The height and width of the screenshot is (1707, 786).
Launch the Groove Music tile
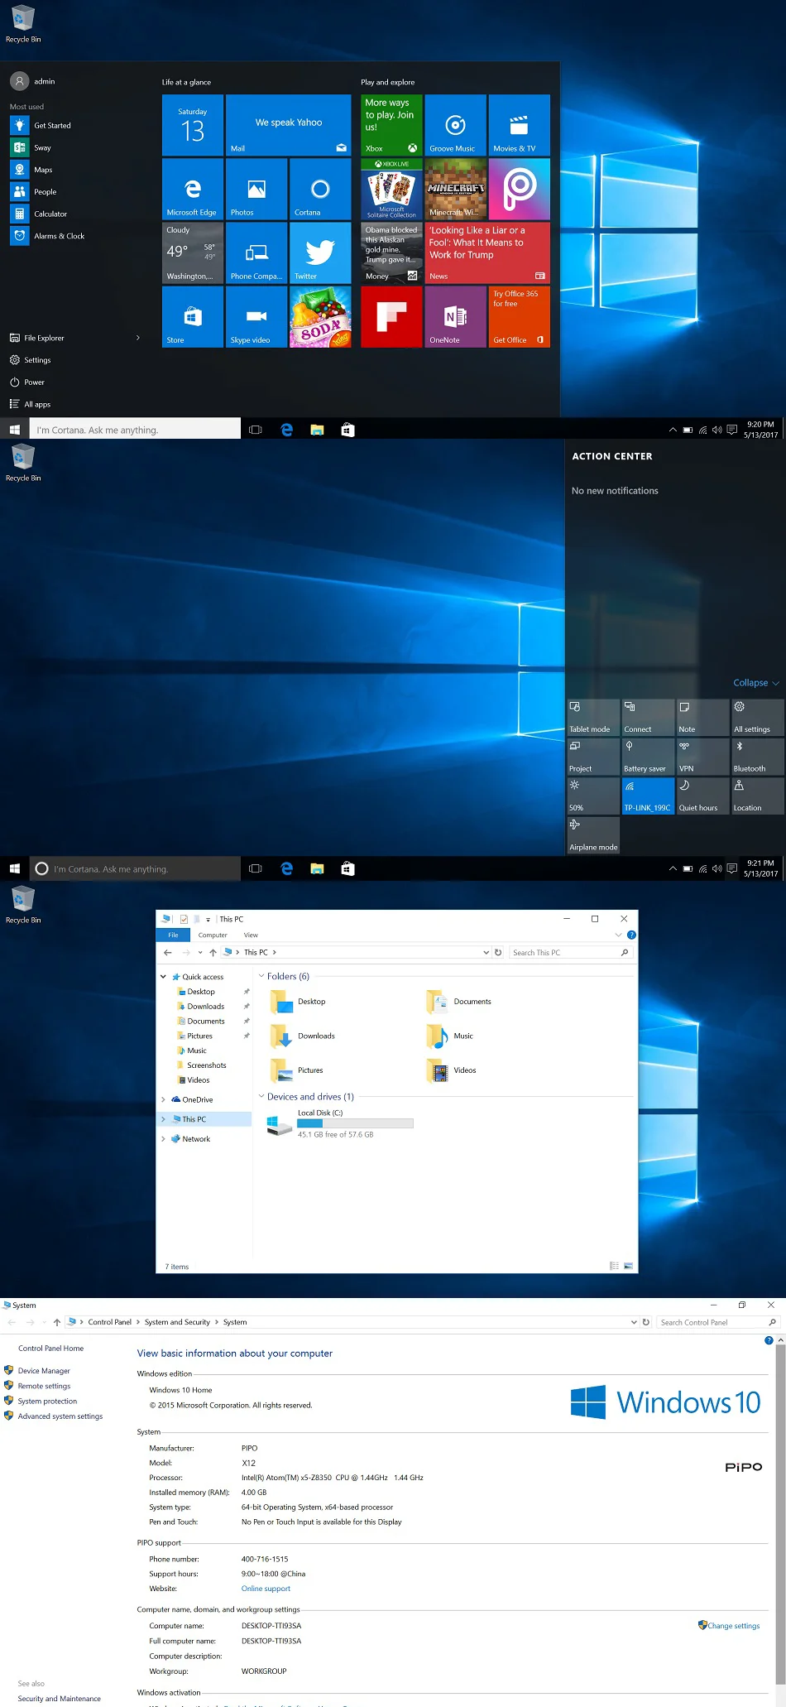tap(456, 125)
